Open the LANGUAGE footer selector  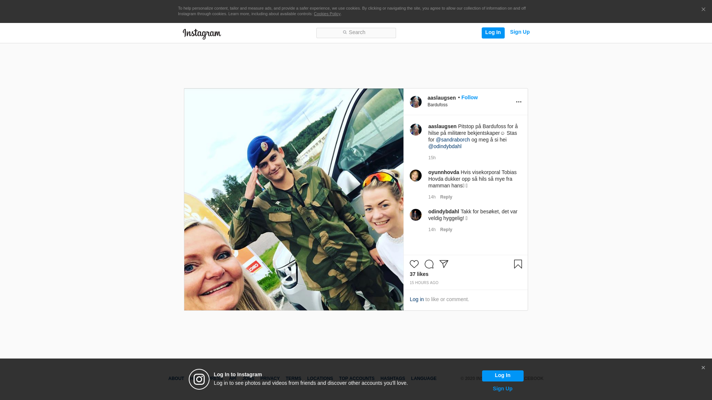tap(423, 379)
